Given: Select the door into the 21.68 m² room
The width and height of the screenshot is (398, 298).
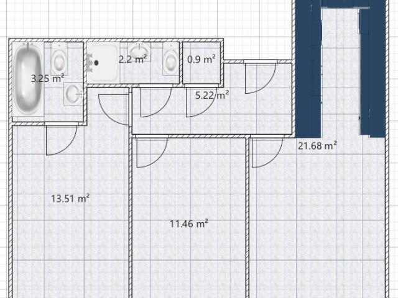Looking at the screenshot, I should pyautogui.click(x=267, y=151).
